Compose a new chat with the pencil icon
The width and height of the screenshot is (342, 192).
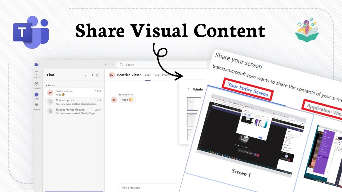pos(98,75)
